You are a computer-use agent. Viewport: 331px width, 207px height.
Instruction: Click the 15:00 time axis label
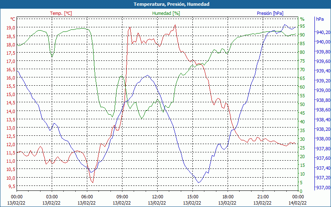click(192, 197)
